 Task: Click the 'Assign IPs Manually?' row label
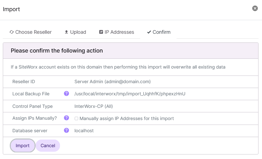click(35, 118)
